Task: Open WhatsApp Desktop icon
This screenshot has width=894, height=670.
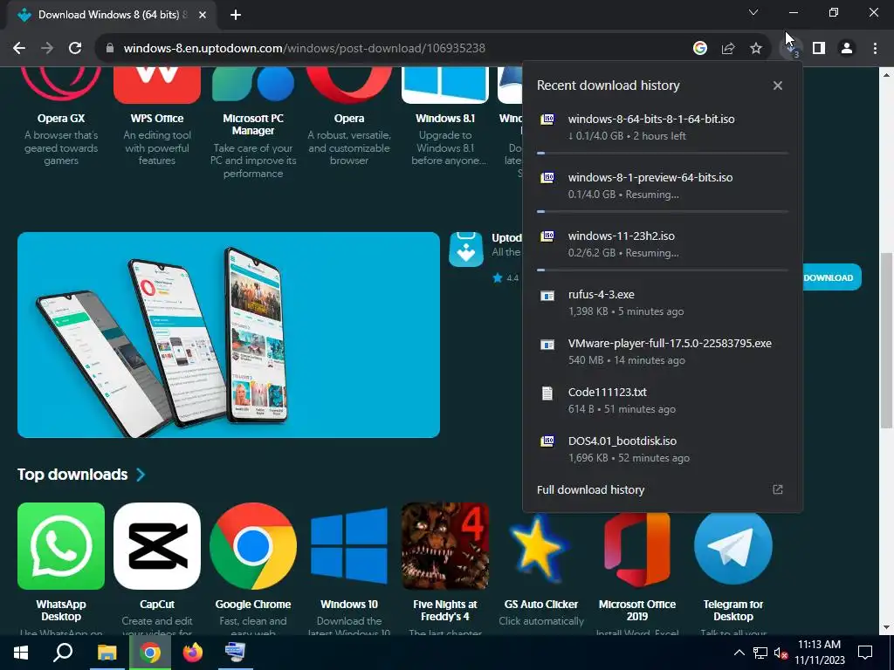Action: 61,546
